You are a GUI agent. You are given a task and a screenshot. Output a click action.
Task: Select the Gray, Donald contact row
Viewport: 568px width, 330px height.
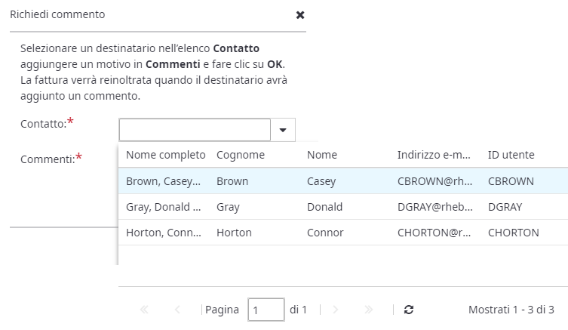(x=164, y=207)
